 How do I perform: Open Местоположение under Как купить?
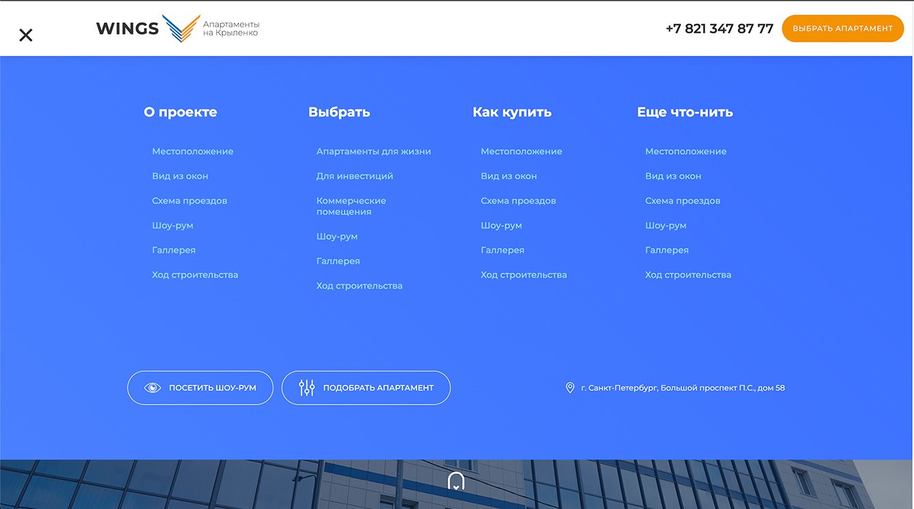(521, 151)
